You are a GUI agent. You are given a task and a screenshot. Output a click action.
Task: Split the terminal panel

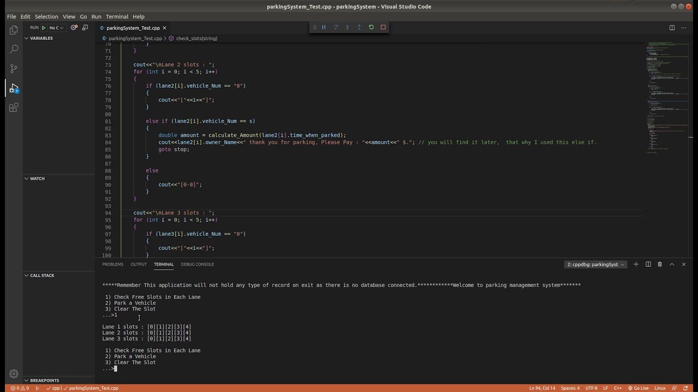648,264
